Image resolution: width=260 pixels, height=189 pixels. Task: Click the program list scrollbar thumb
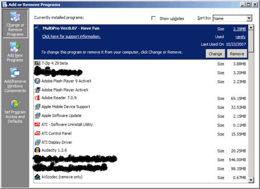pyautogui.click(x=251, y=41)
